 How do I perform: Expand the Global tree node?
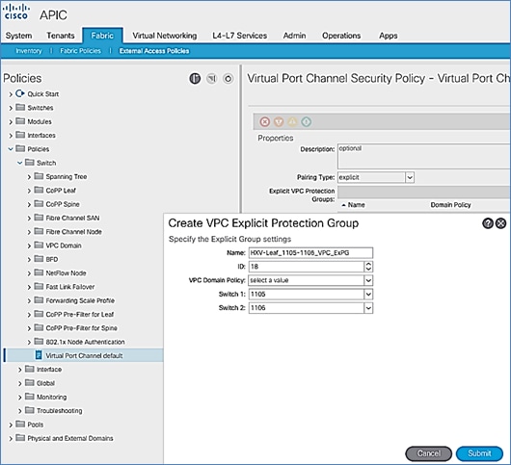coord(20,384)
